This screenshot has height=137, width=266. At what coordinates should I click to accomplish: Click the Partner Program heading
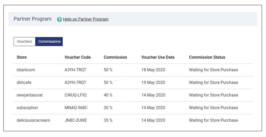click(32, 19)
